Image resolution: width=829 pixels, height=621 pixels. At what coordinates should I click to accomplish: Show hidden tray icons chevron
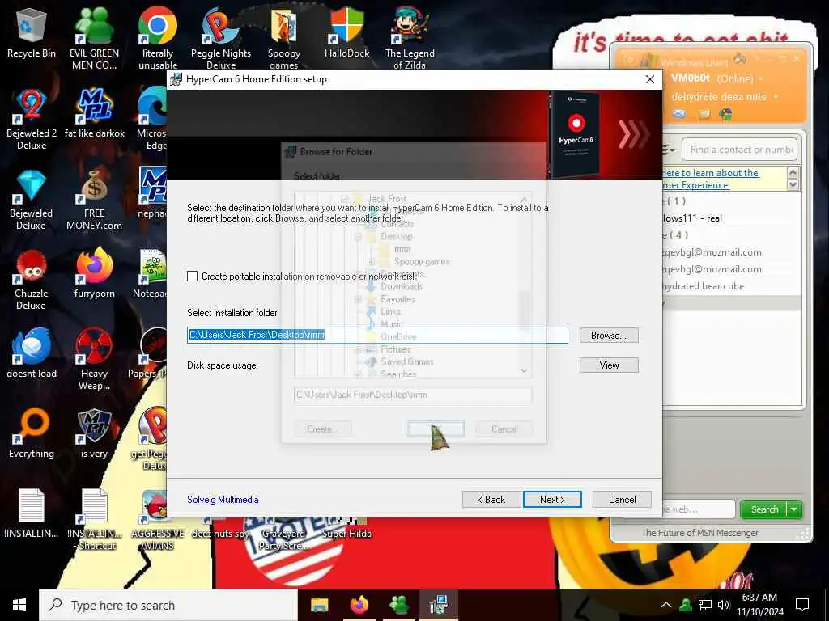tap(666, 605)
